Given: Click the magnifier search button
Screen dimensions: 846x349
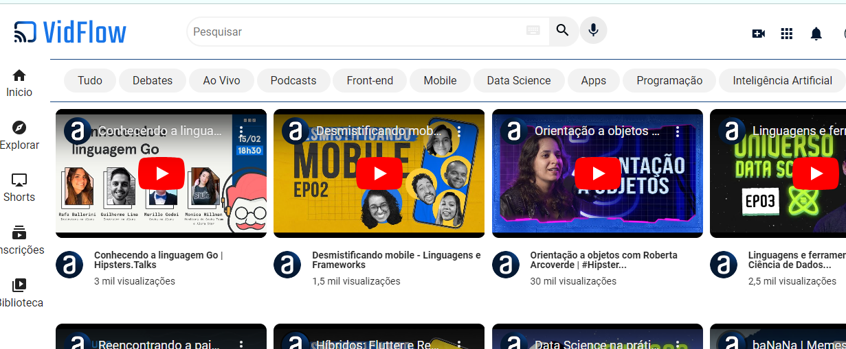Looking at the screenshot, I should click(563, 31).
